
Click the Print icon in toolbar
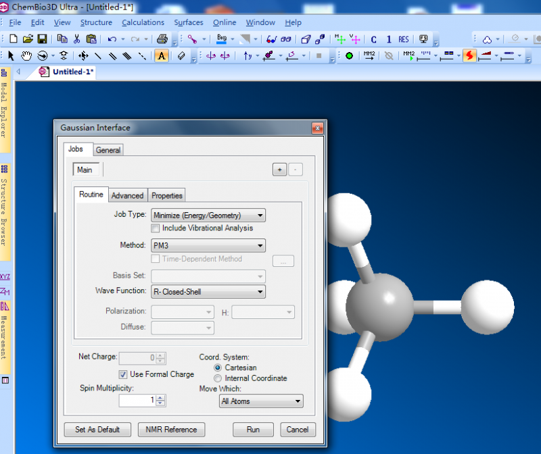[161, 39]
